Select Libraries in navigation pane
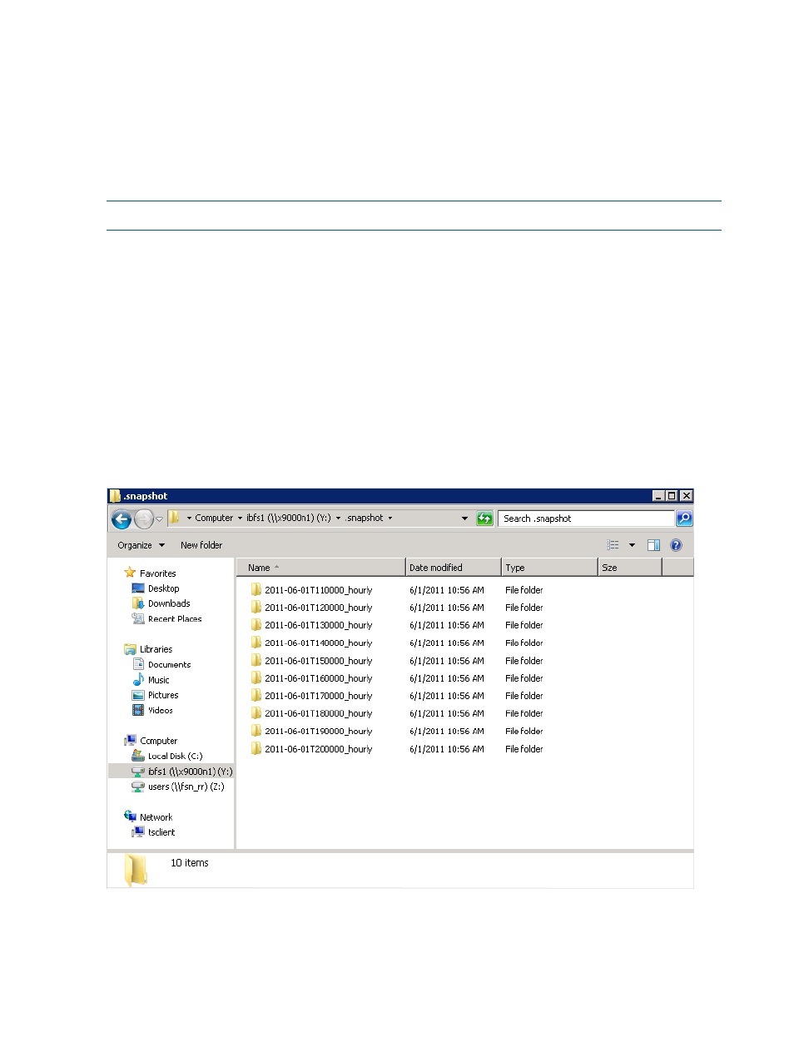 click(x=156, y=649)
